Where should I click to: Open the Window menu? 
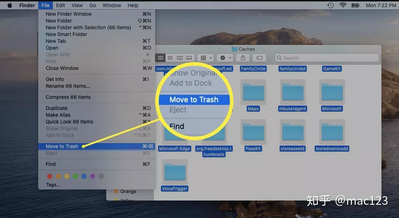[x=112, y=5]
